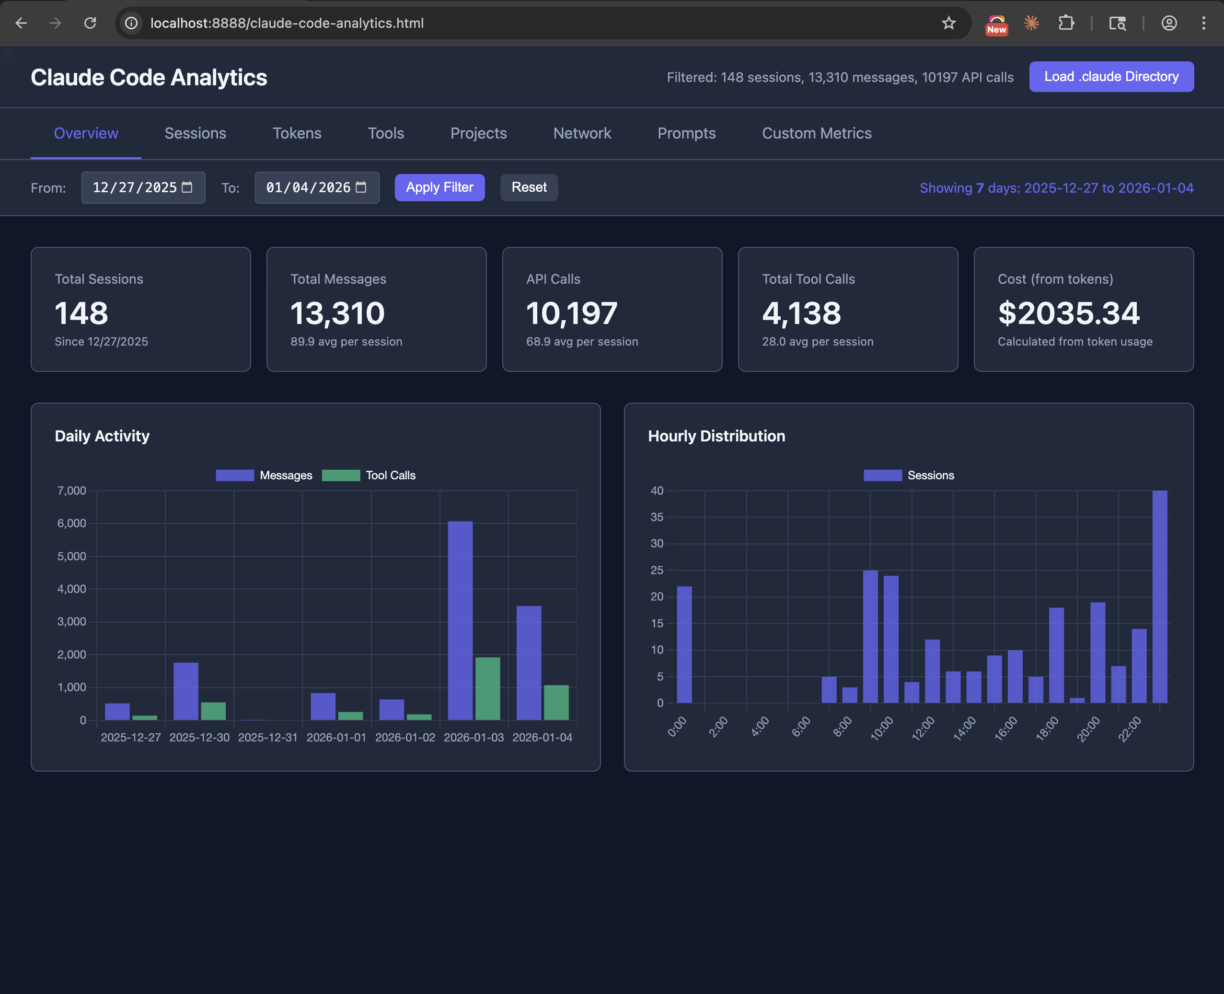Open the side panel icon
Screen dimensions: 1224x994
point(1117,23)
